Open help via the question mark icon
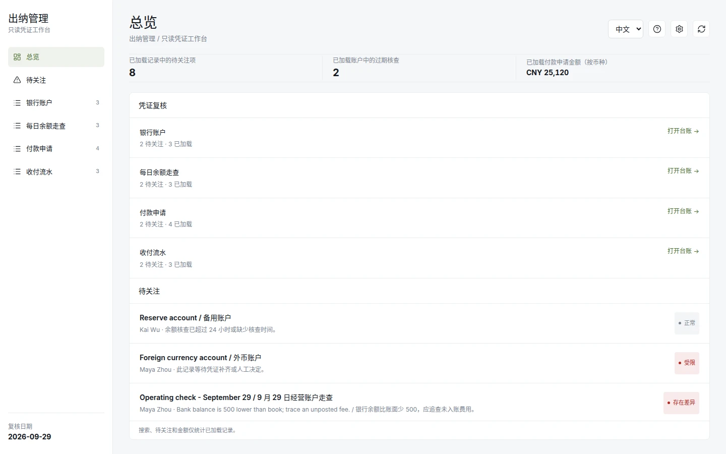Screen dimensions: 726x454 click(x=657, y=29)
